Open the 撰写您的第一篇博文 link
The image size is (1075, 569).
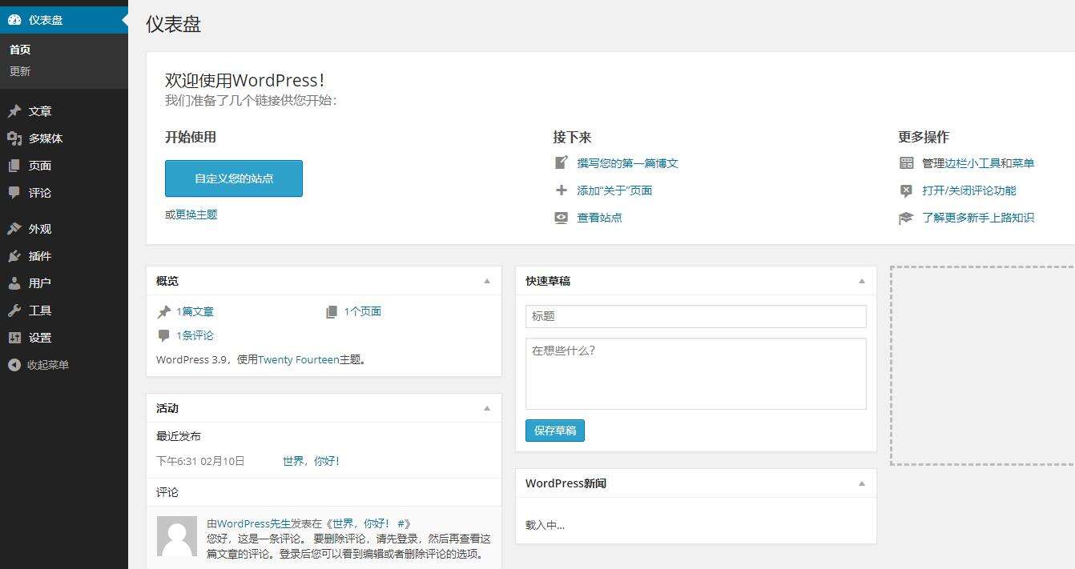(627, 163)
